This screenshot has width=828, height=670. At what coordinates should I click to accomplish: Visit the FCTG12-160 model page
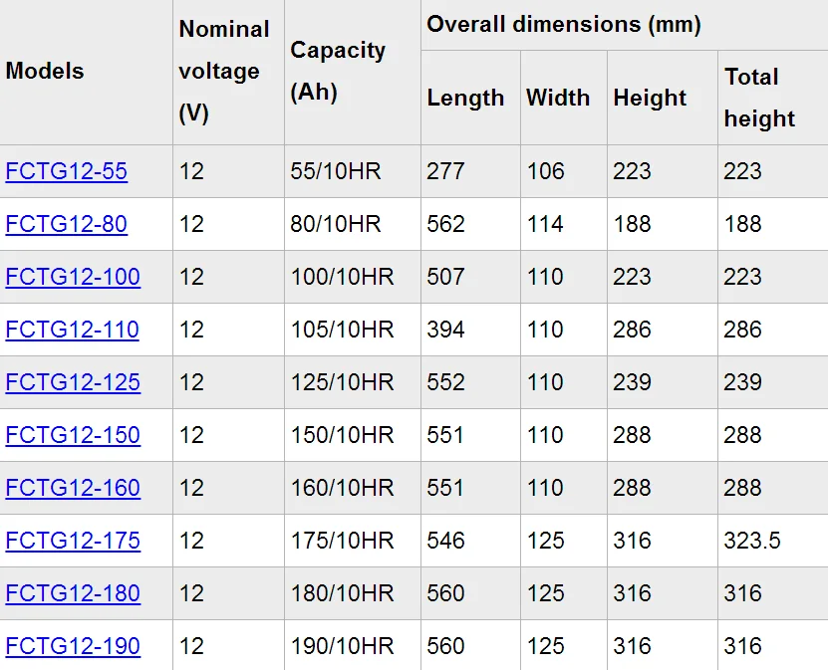(x=73, y=488)
